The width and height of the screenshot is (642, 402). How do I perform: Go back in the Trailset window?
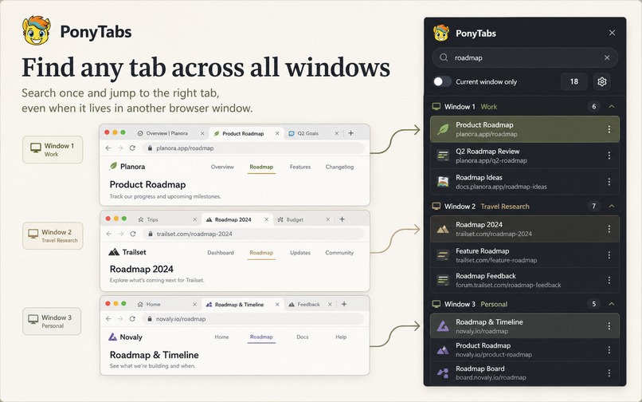point(108,234)
